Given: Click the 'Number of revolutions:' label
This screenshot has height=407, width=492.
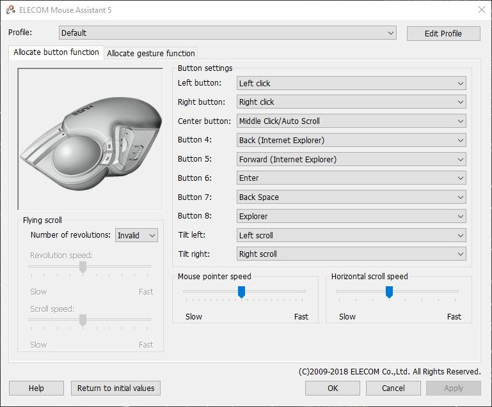Looking at the screenshot, I should pyautogui.click(x=70, y=234).
